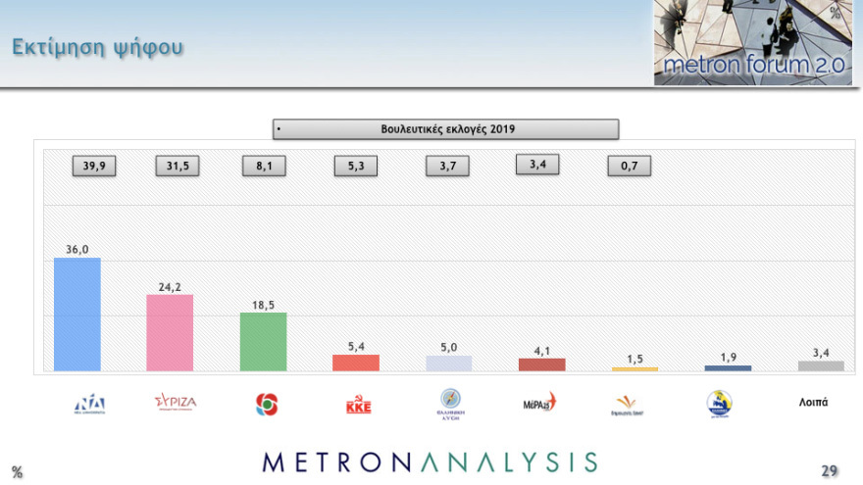Click the blue-yellow circular party logo
The width and height of the screenshot is (863, 485).
pyautogui.click(x=719, y=404)
